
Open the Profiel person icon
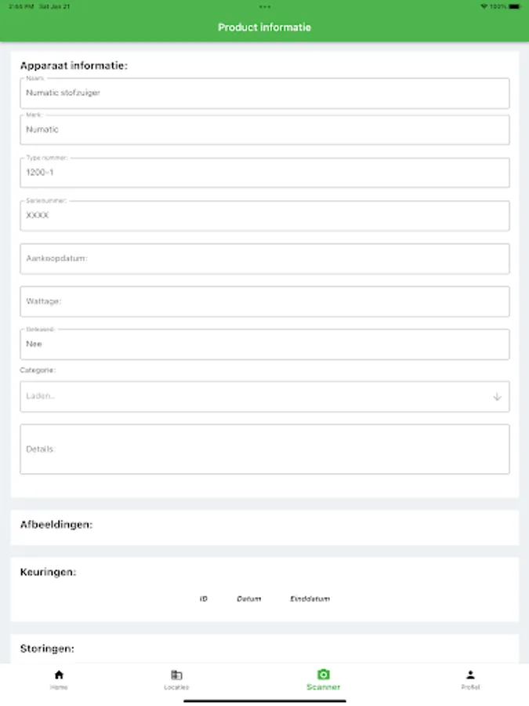tap(470, 675)
